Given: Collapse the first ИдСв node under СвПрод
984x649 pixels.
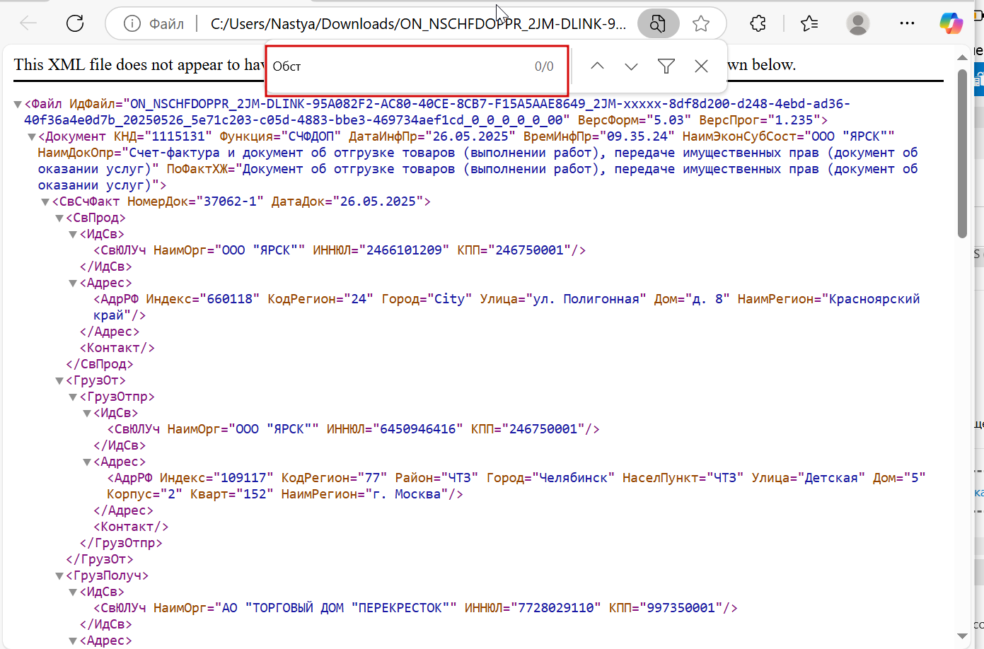Looking at the screenshot, I should (73, 235).
